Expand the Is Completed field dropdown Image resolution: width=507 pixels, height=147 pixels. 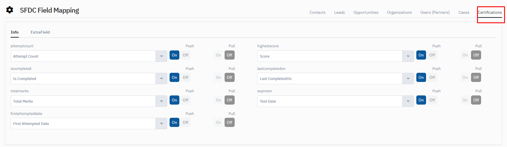pyautogui.click(x=162, y=79)
